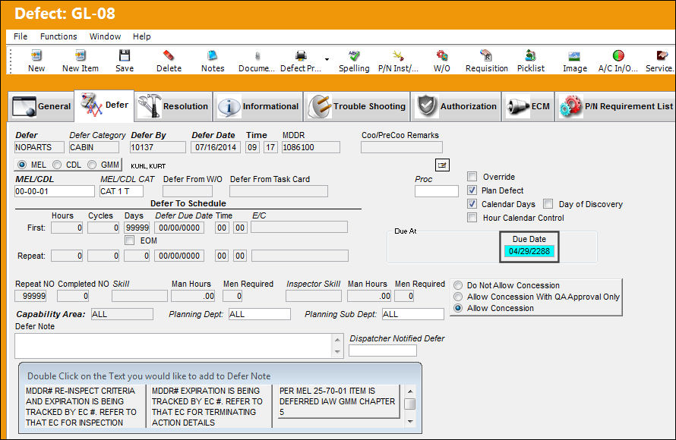Viewport: 676px width, 440px height.
Task: Open the Document attachment icon
Action: tap(257, 55)
